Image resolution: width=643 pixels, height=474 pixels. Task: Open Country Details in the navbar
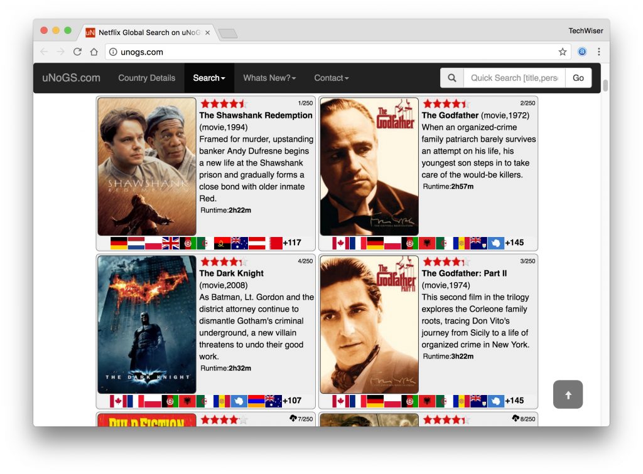click(x=147, y=78)
